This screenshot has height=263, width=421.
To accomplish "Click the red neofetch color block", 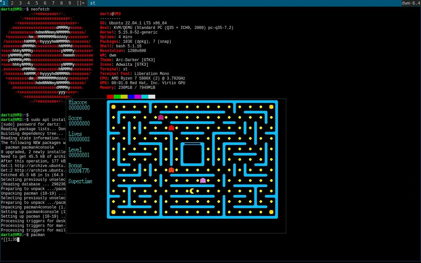I will coord(110,97).
